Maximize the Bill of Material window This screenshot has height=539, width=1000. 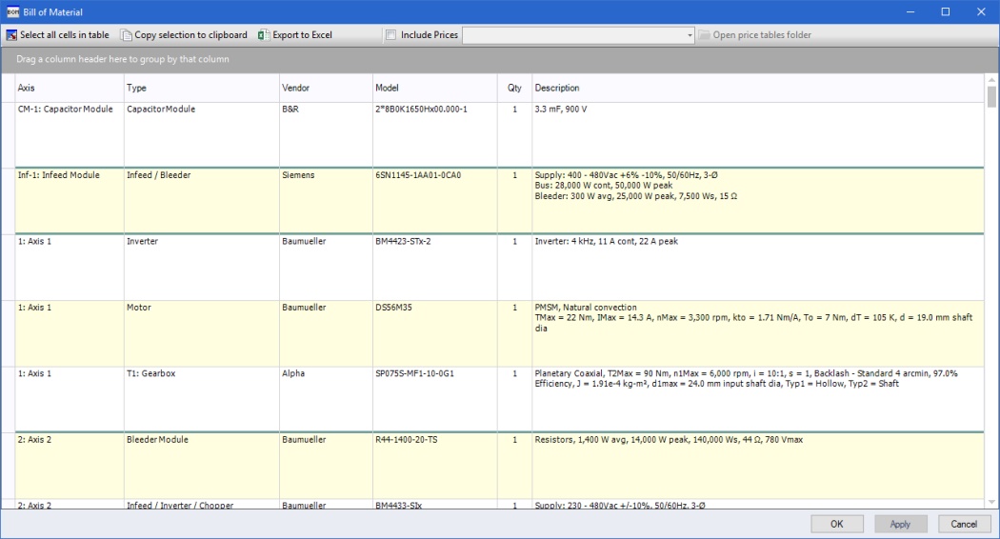946,12
